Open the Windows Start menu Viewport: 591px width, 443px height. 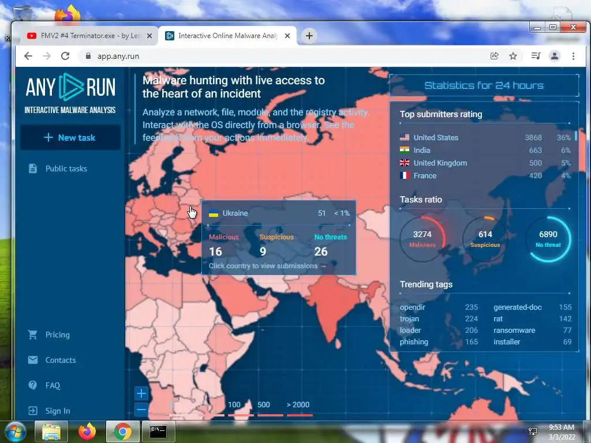tap(15, 431)
